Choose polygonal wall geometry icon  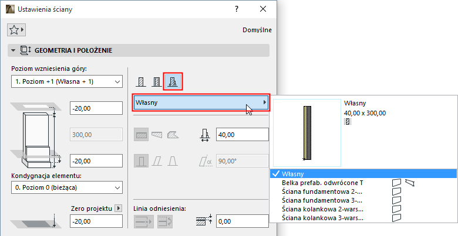pos(173,135)
